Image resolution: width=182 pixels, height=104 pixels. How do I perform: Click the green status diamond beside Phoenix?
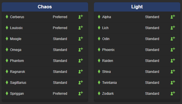pyautogui.click(x=99, y=50)
